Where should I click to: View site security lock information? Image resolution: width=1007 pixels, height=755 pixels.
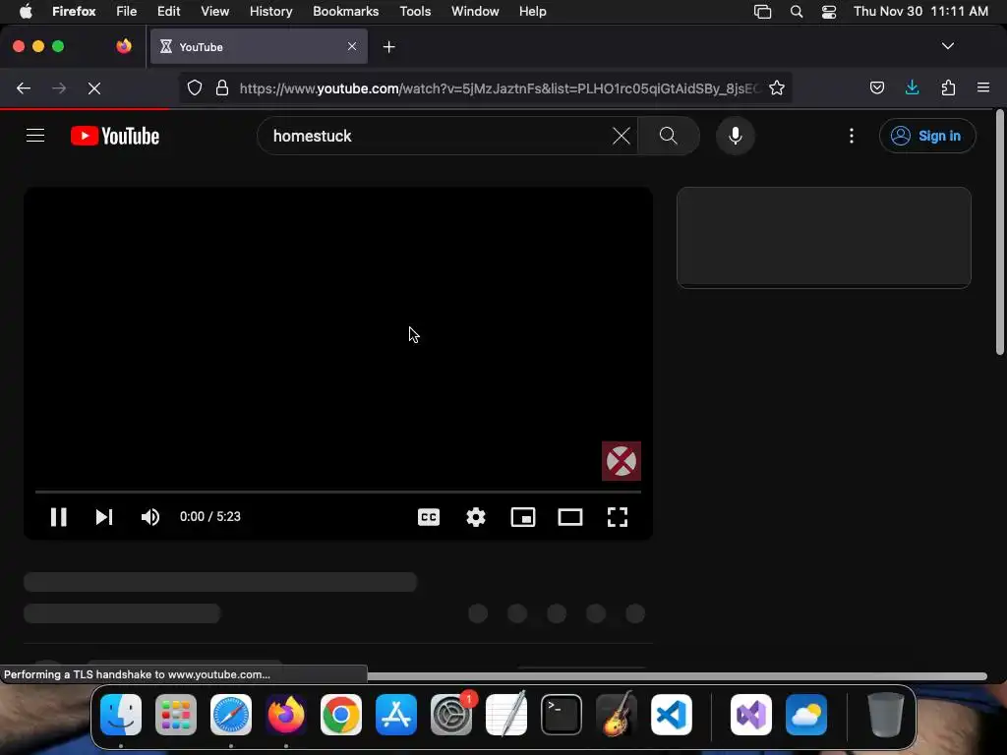click(x=222, y=87)
